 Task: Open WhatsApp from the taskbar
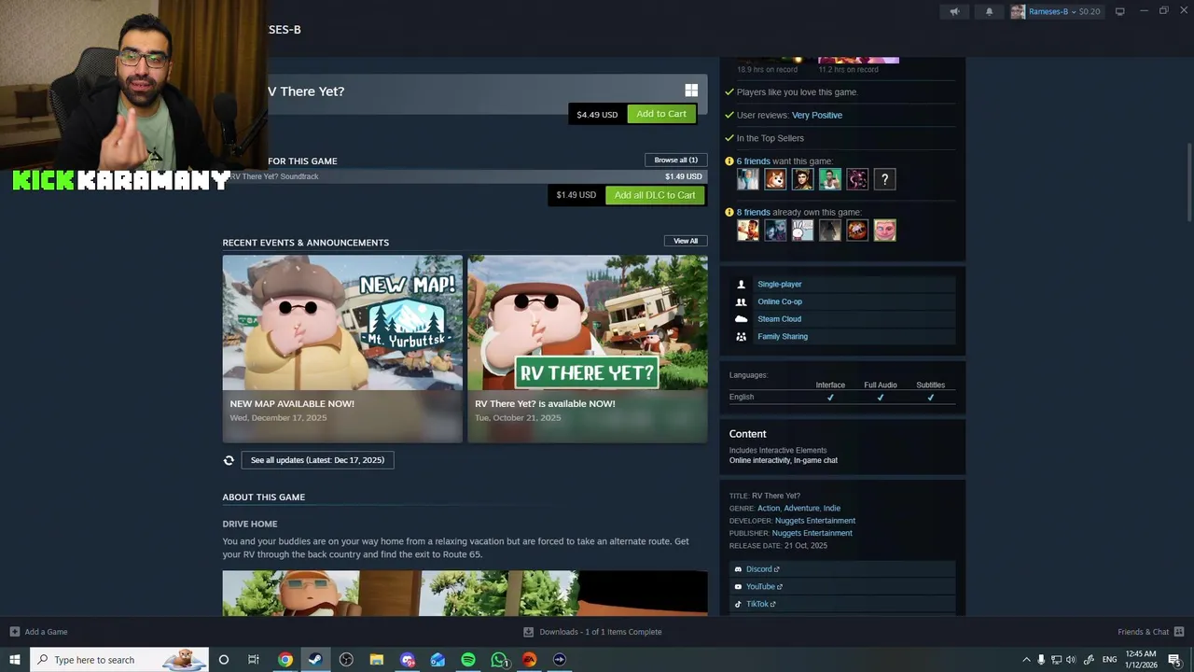pos(499,660)
